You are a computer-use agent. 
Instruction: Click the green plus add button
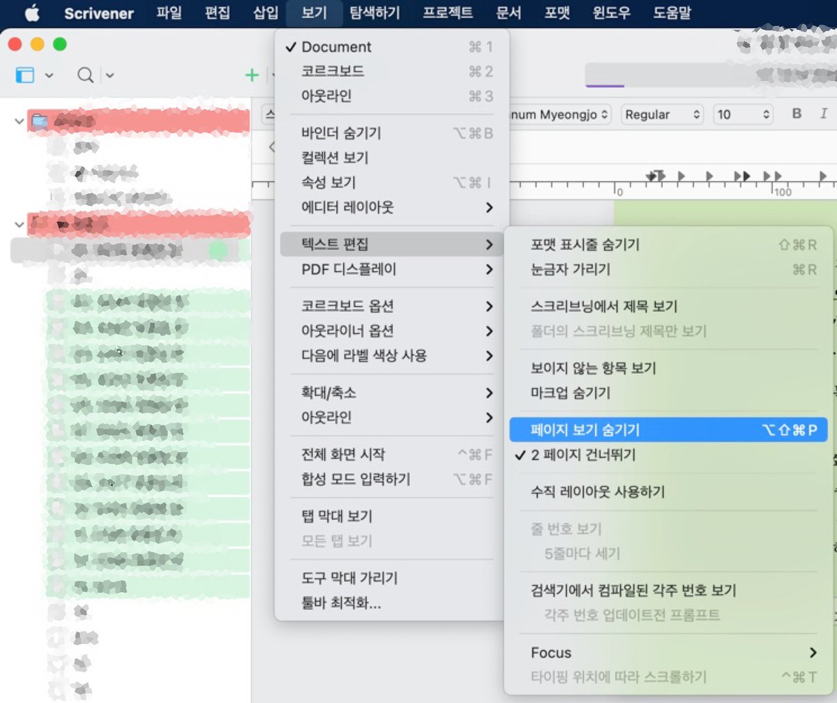pyautogui.click(x=252, y=75)
